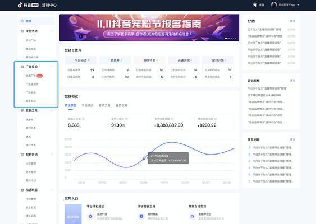Click the info icon beside the ¥8290.22 metric label
This screenshot has width=316, height=224.
(x=216, y=119)
